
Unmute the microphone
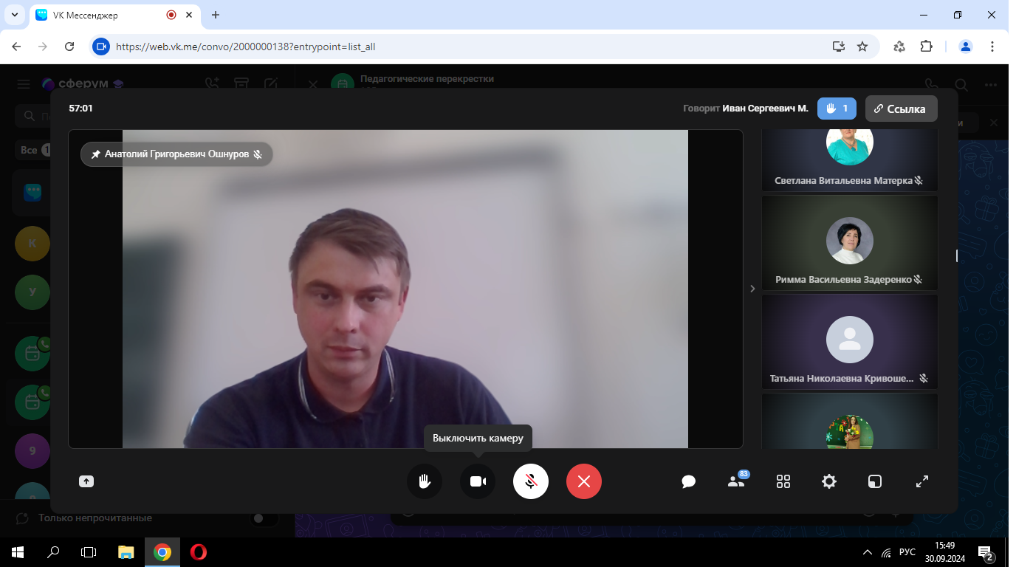[531, 481]
